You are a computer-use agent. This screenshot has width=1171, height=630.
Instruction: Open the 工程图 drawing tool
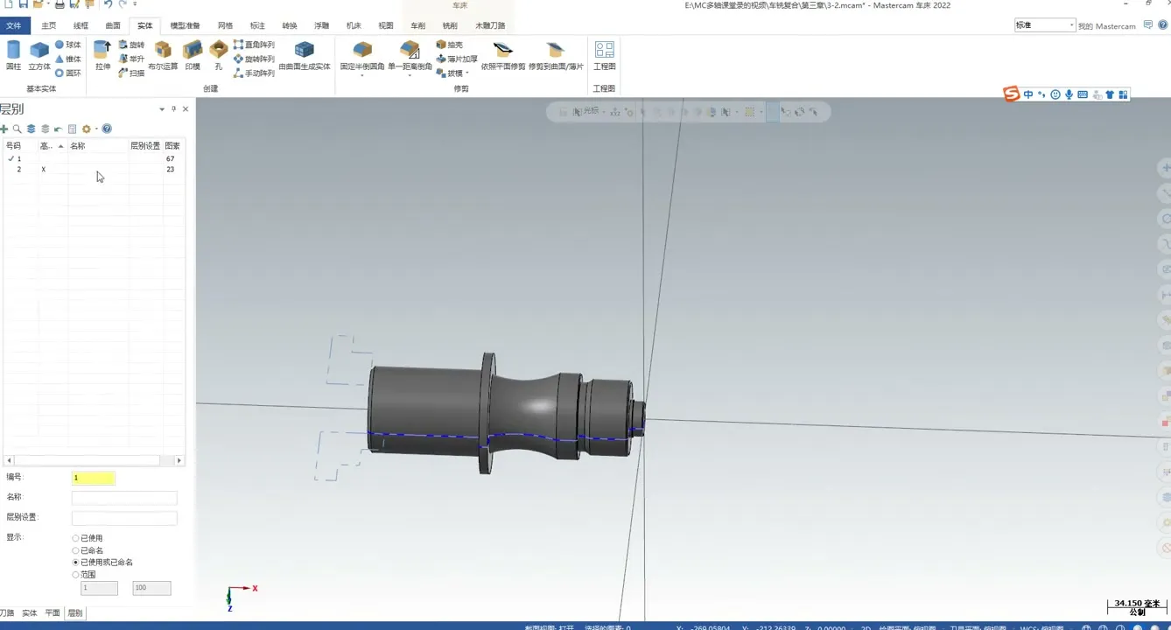pyautogui.click(x=604, y=54)
